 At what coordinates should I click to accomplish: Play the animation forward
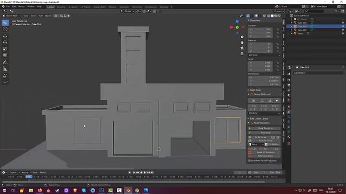pyautogui.click(x=145, y=172)
